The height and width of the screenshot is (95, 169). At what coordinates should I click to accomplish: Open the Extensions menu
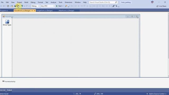coord(68,2)
